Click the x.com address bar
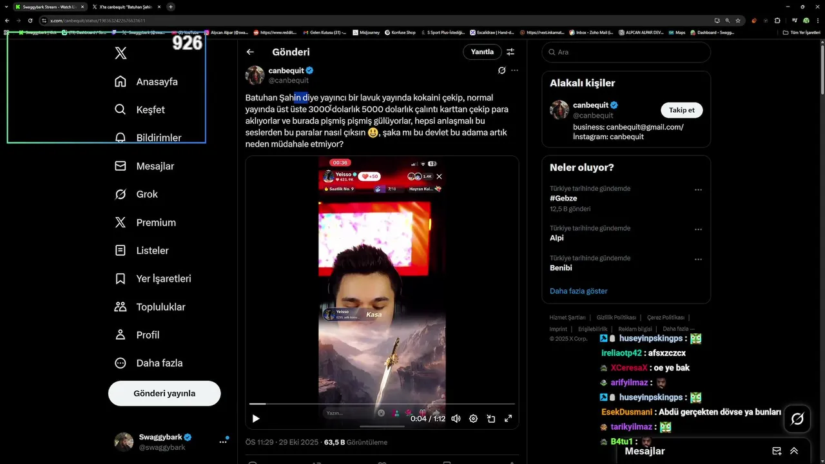This screenshot has width=825, height=464. (374, 21)
